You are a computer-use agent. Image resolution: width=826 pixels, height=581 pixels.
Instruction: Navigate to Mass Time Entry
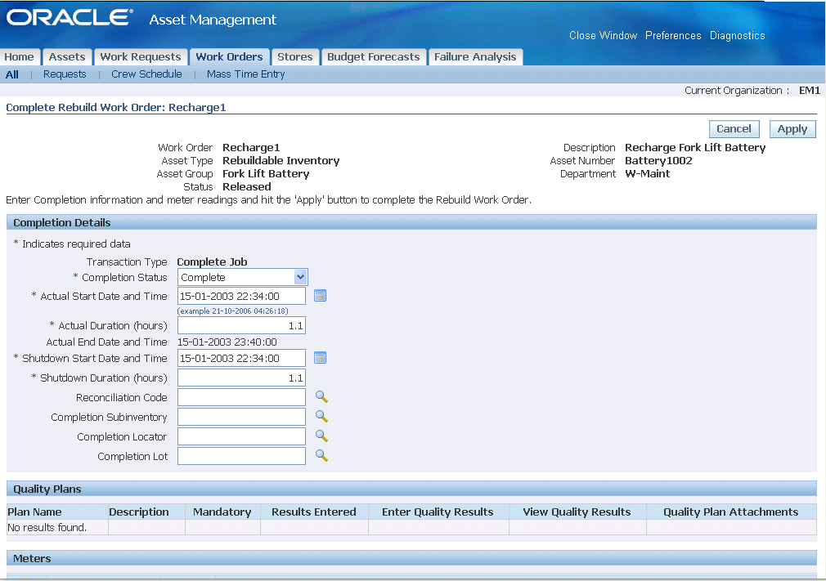pos(245,74)
